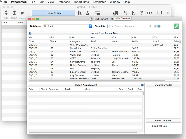
Task: Click the branching arrow toolbar icon
Action: coord(141,13)
